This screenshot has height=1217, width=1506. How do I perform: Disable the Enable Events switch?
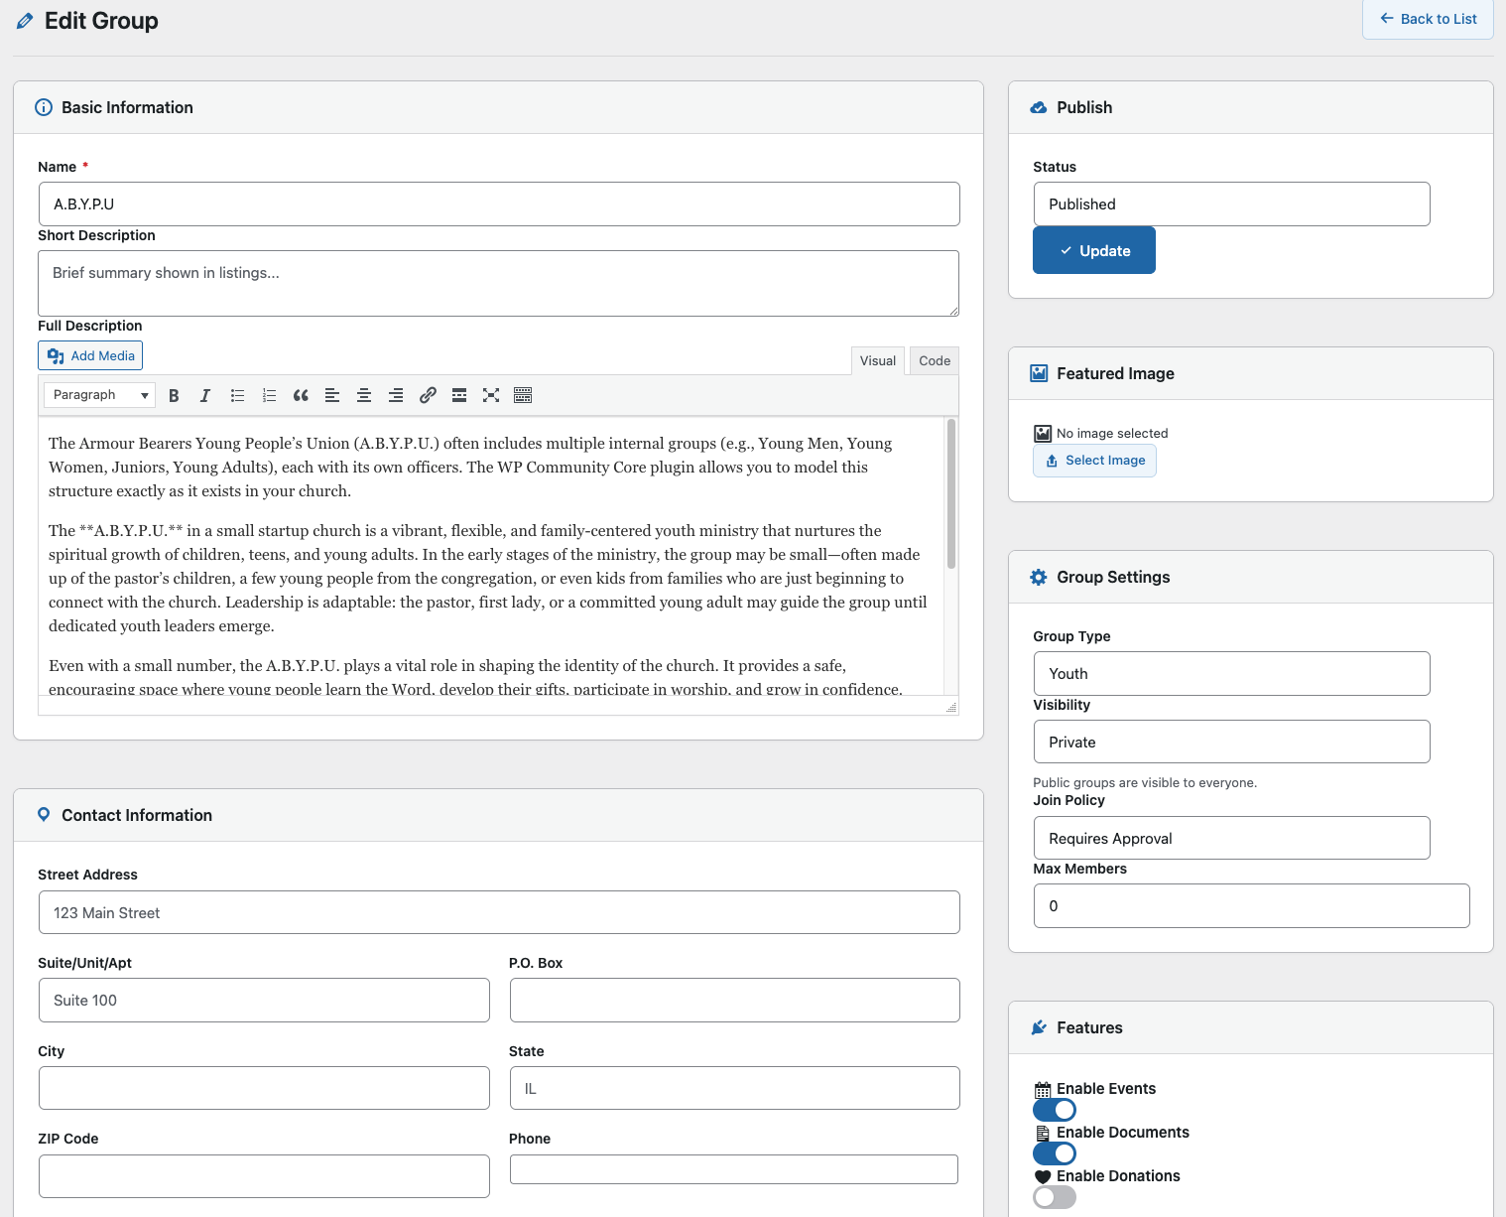(x=1054, y=1110)
